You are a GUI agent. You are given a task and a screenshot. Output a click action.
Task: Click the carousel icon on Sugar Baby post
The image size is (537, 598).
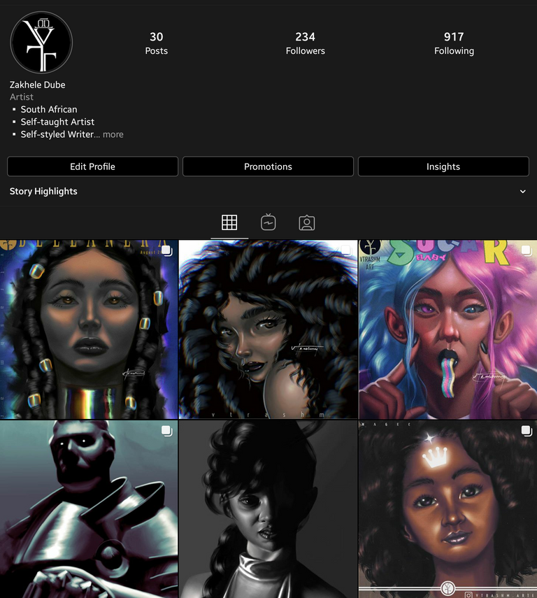[x=527, y=250]
